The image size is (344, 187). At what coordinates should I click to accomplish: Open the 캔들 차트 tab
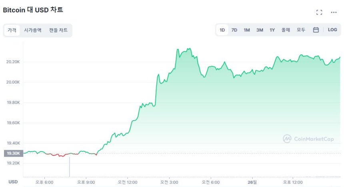point(58,30)
